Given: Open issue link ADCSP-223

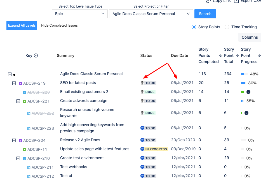Looking at the screenshot, I should 43,128.
